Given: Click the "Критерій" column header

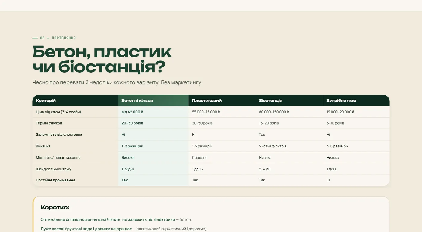Looking at the screenshot, I should [46, 101].
